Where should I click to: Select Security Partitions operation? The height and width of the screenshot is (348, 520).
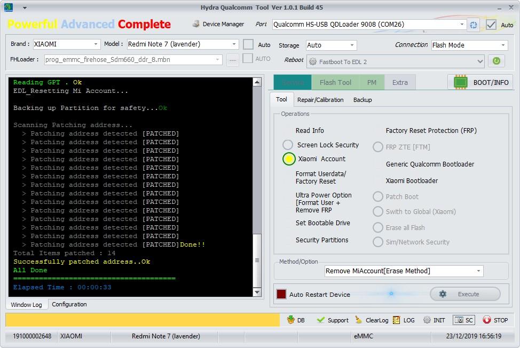(x=322, y=240)
